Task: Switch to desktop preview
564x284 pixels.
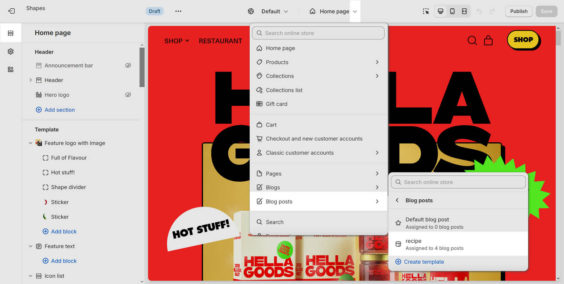Action: [440, 11]
